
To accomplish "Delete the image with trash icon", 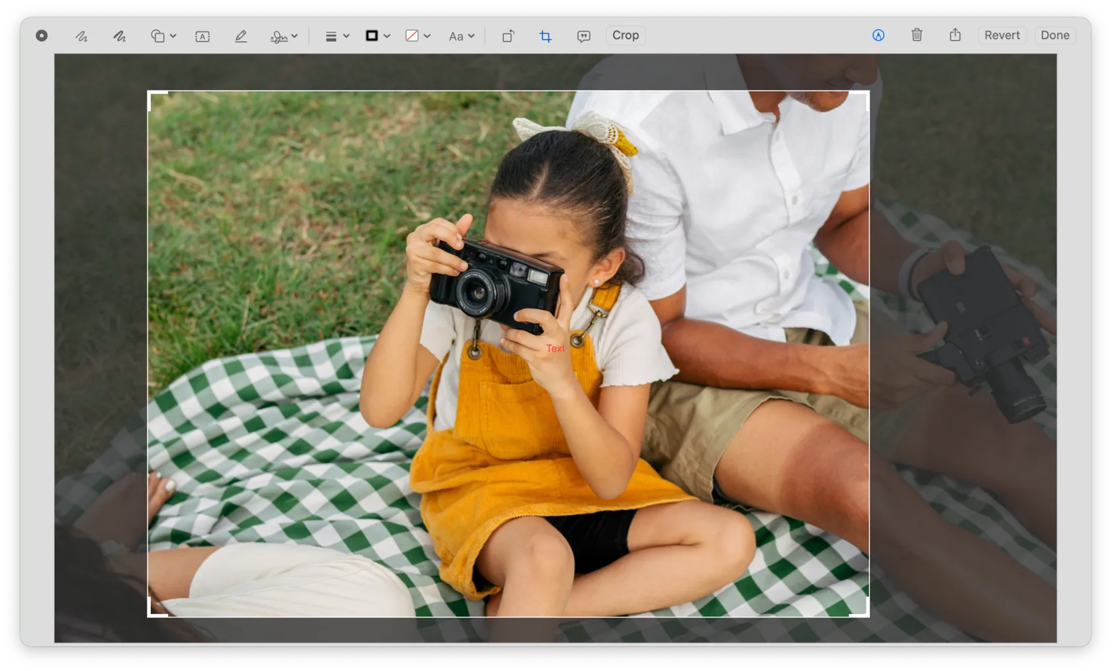I will click(x=917, y=35).
